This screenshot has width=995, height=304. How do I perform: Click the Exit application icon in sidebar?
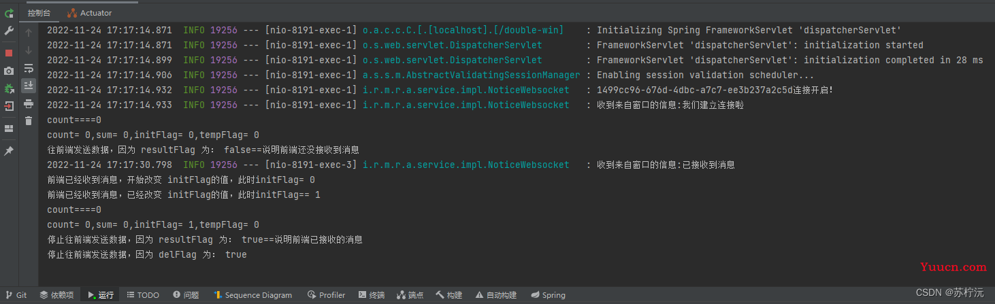[9, 106]
